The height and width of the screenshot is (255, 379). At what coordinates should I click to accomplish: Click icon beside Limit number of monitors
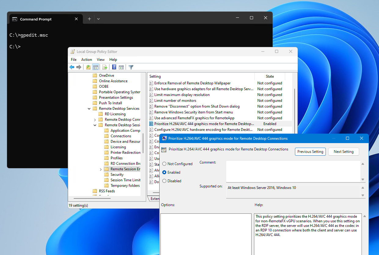[x=151, y=101]
